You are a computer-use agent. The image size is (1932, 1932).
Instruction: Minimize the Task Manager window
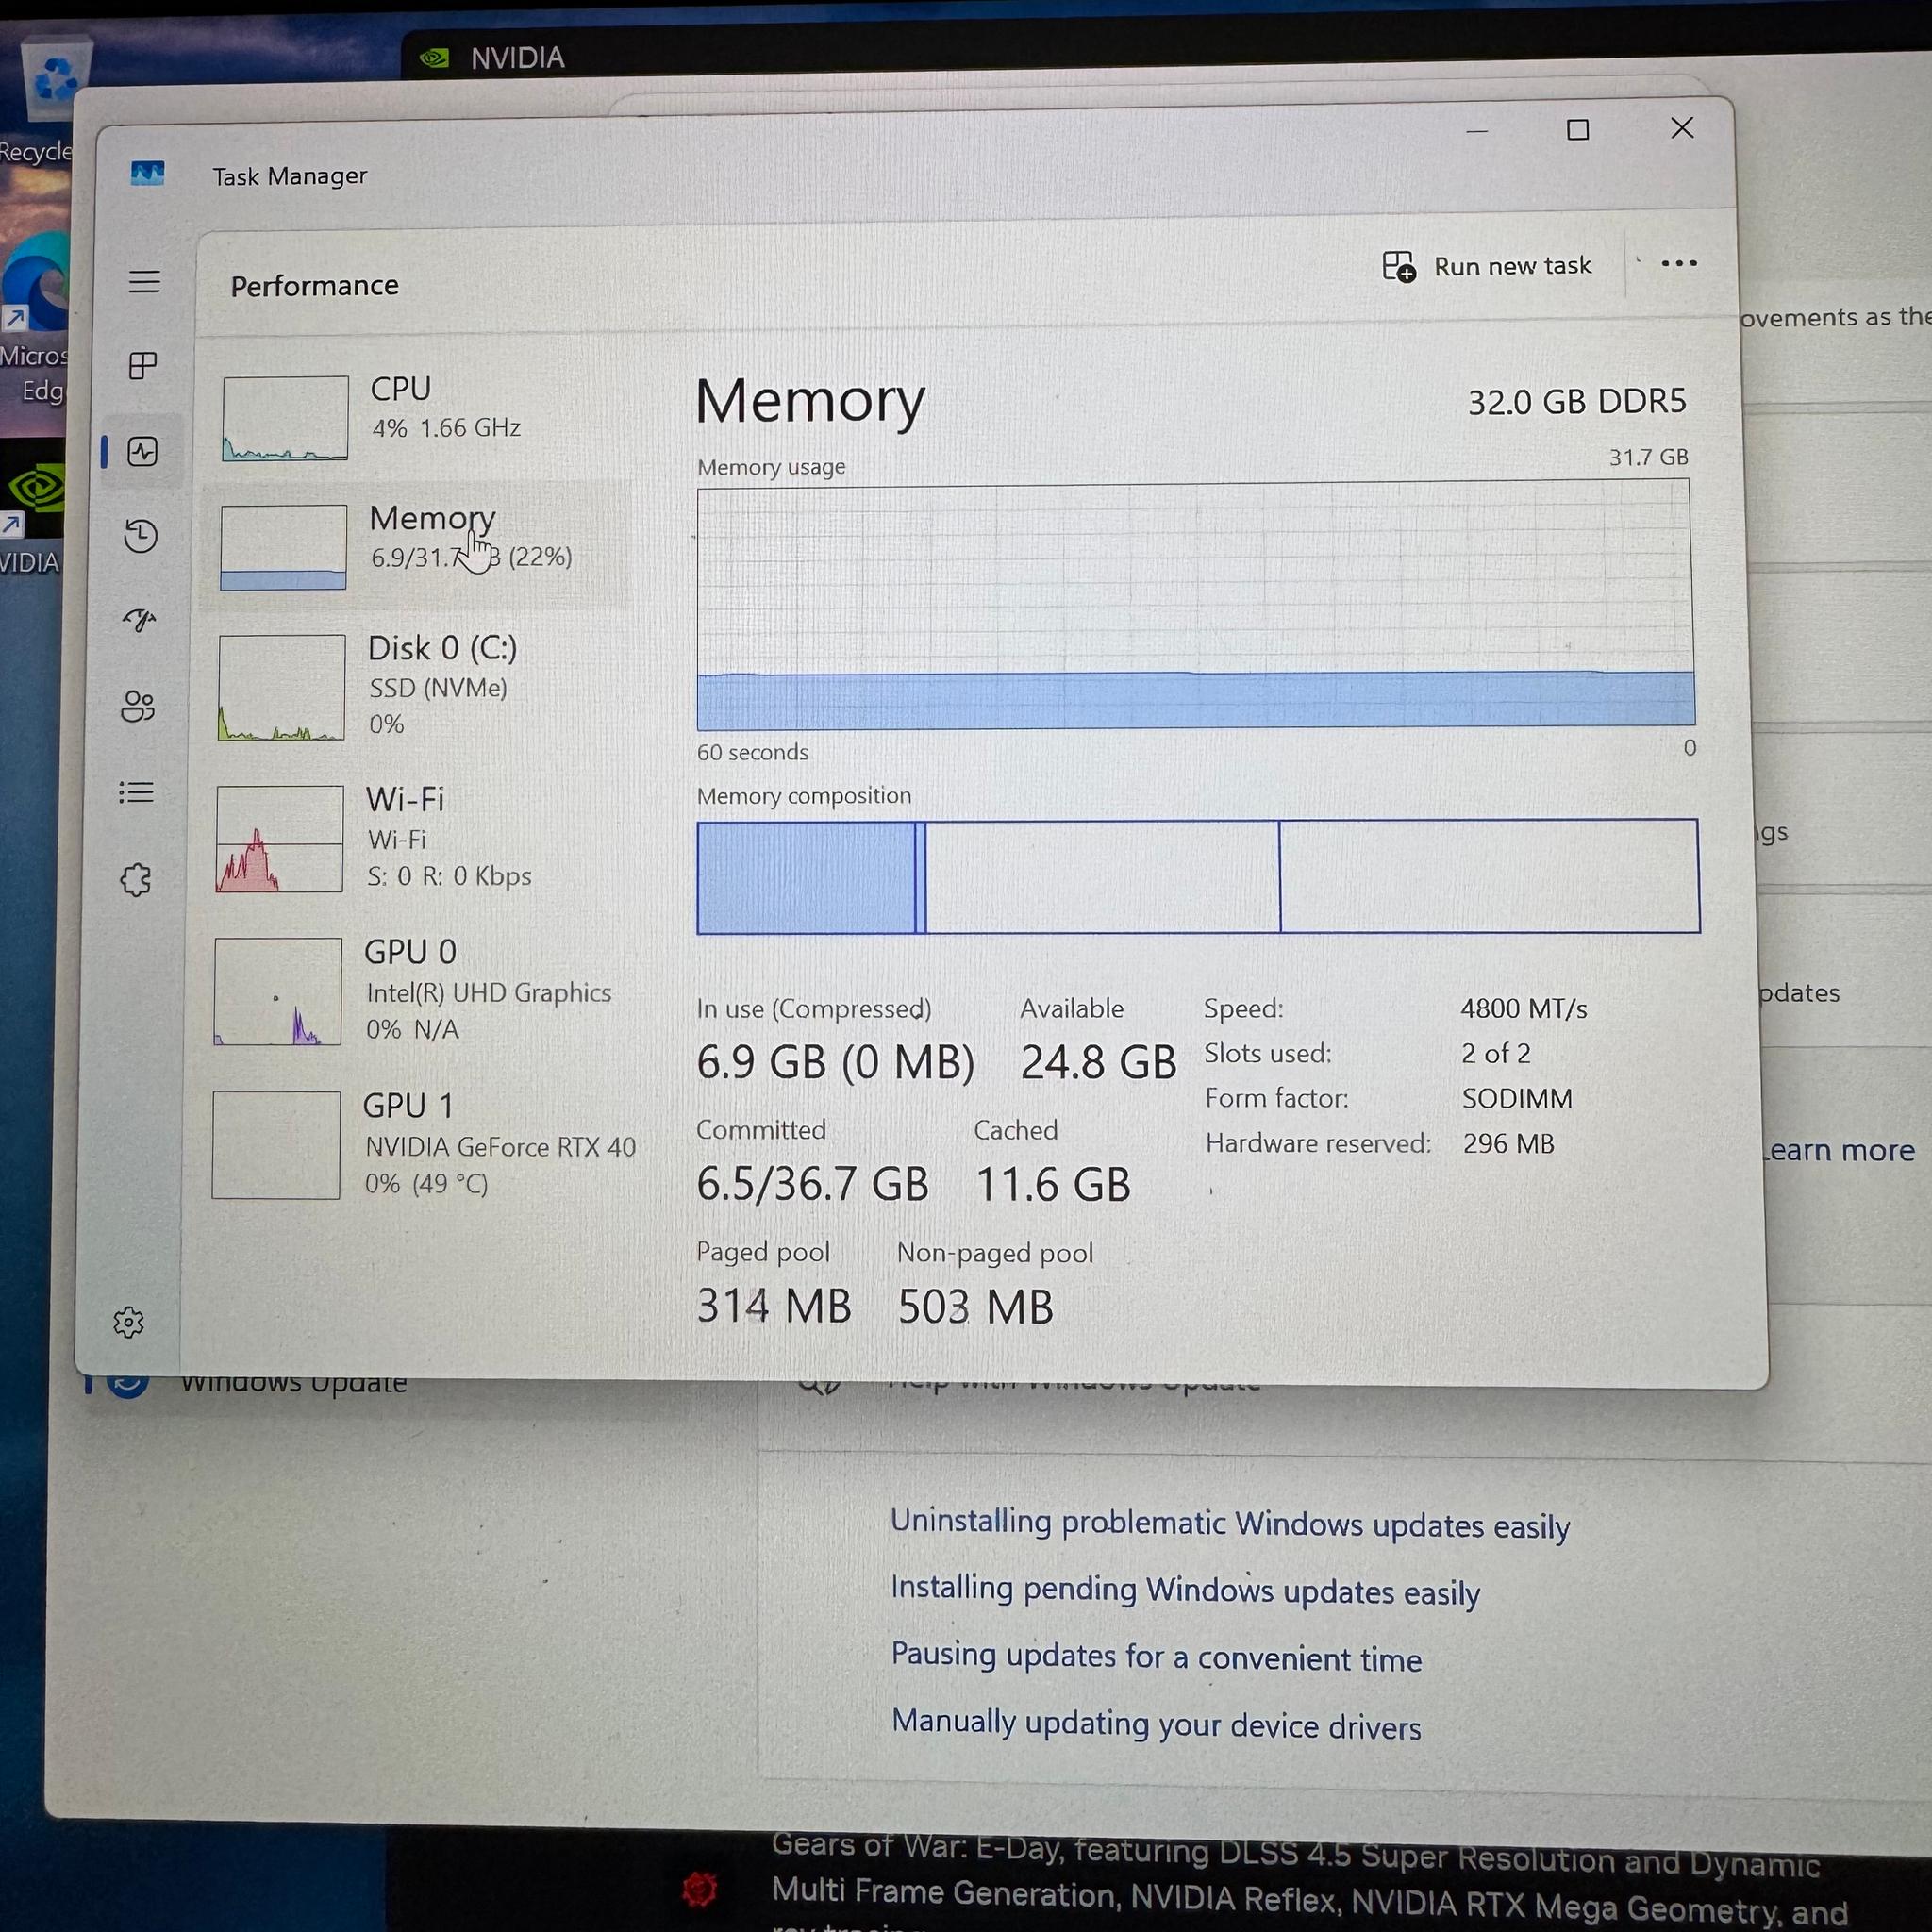(x=1477, y=131)
